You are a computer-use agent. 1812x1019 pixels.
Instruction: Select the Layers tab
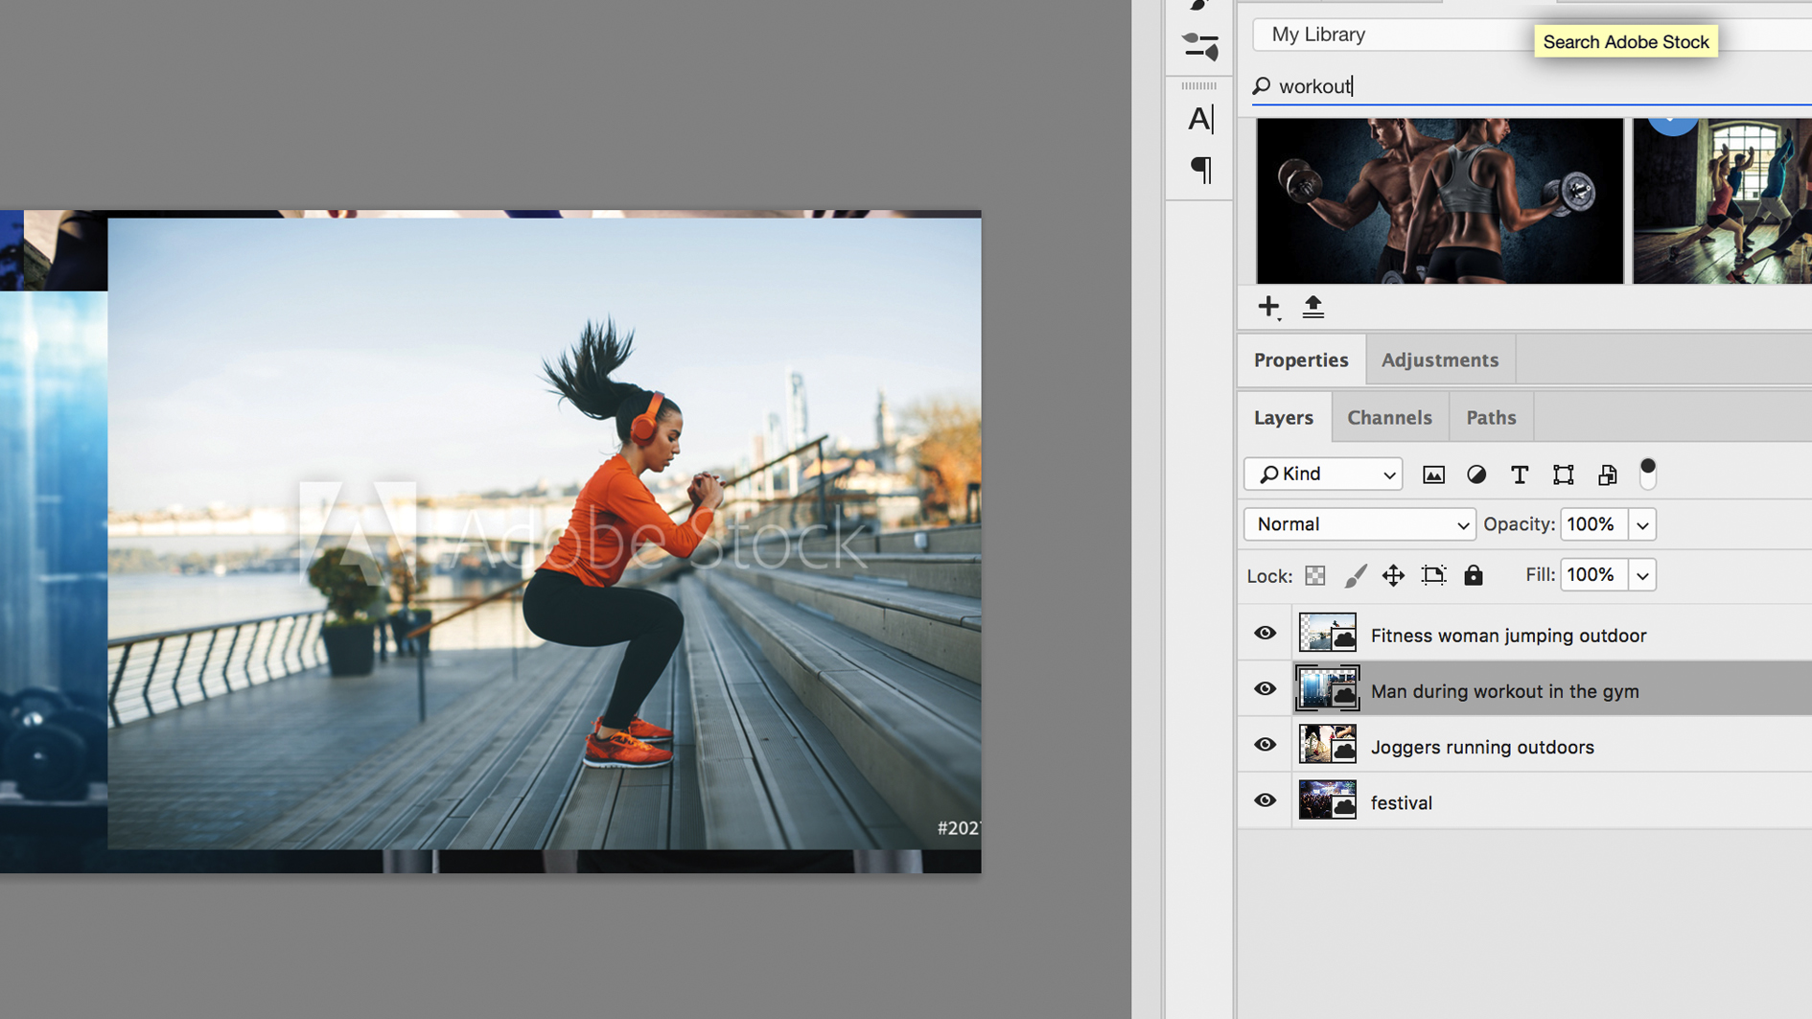point(1284,417)
